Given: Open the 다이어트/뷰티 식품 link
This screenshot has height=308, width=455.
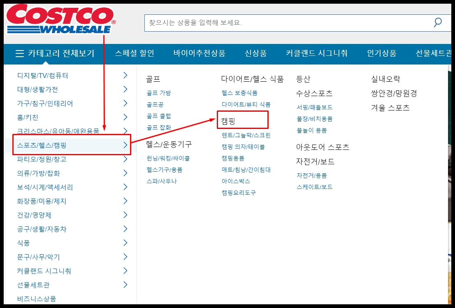Looking at the screenshot, I should click(246, 104).
